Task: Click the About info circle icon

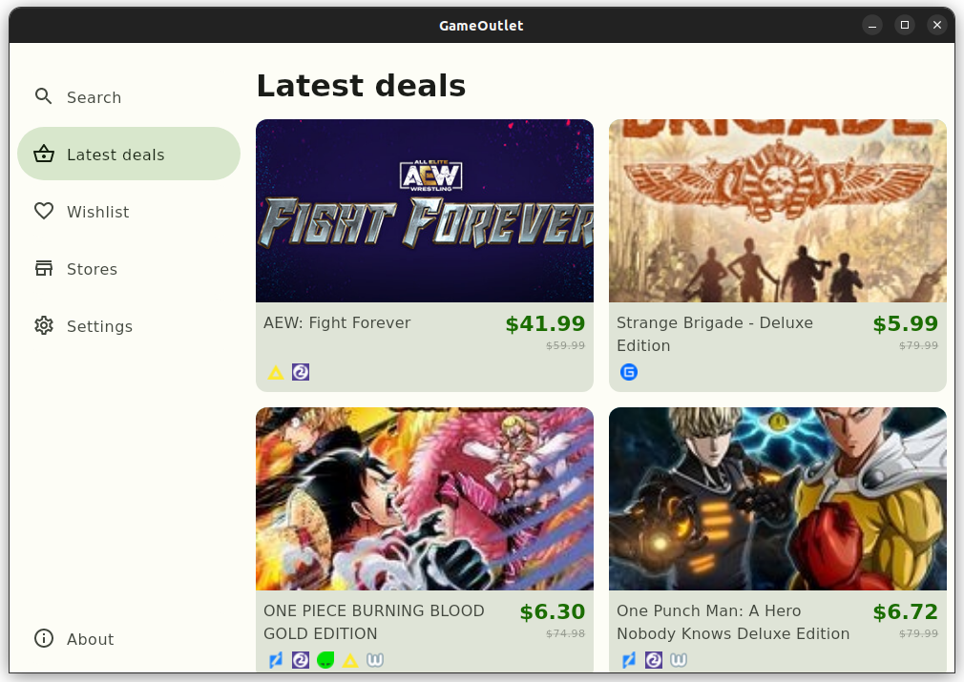Action: coord(44,638)
